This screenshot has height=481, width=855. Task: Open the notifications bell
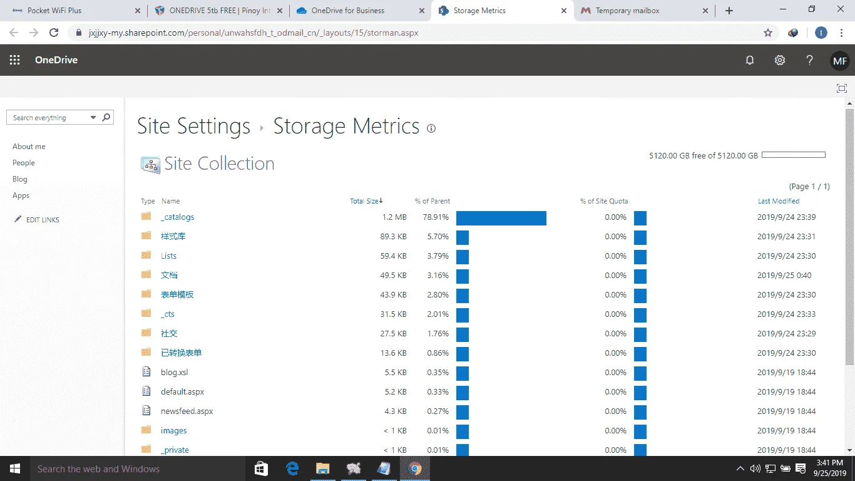pos(749,60)
